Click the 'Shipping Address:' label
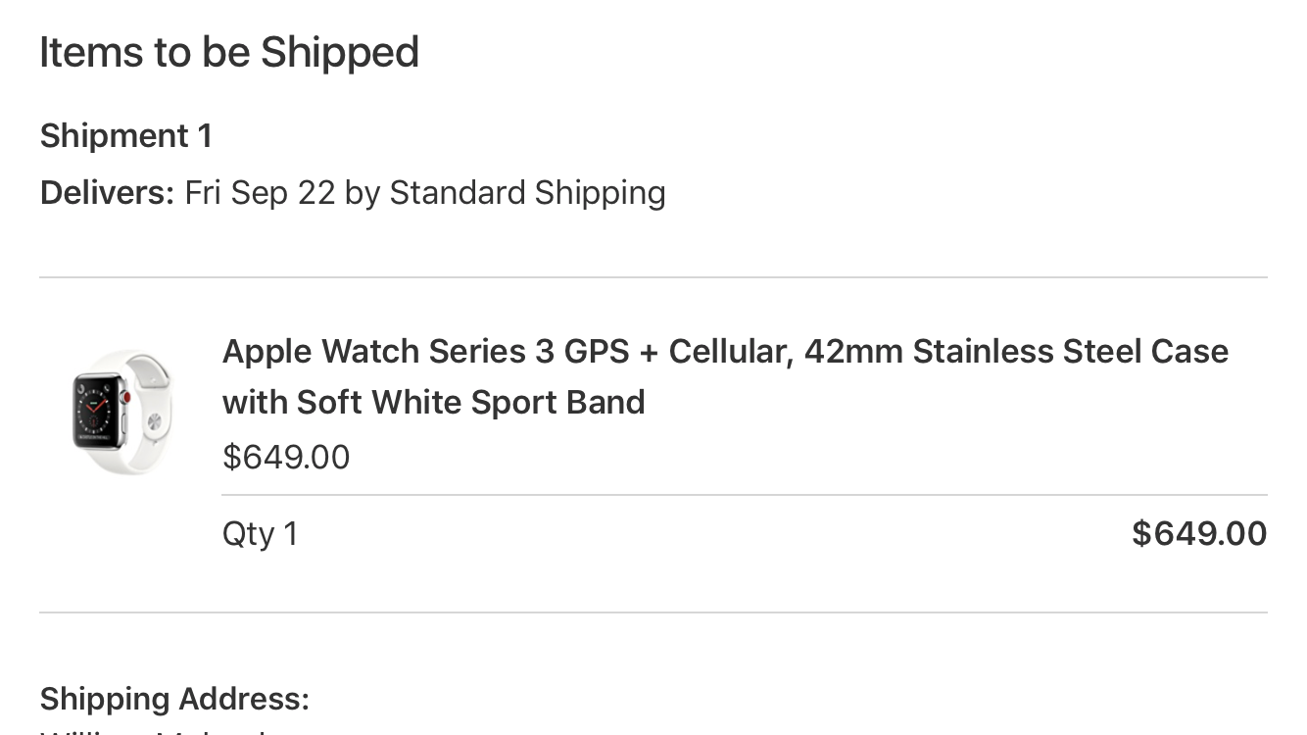The image size is (1307, 735). point(174,699)
